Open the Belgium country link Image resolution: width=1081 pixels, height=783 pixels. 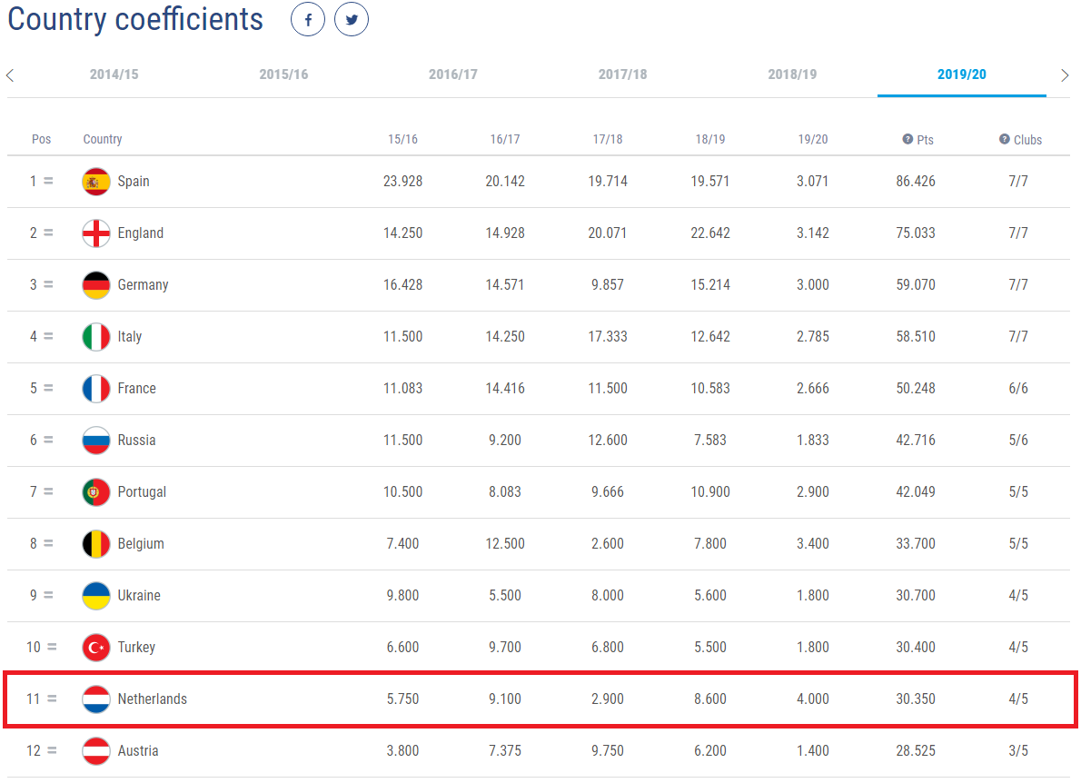coord(141,544)
